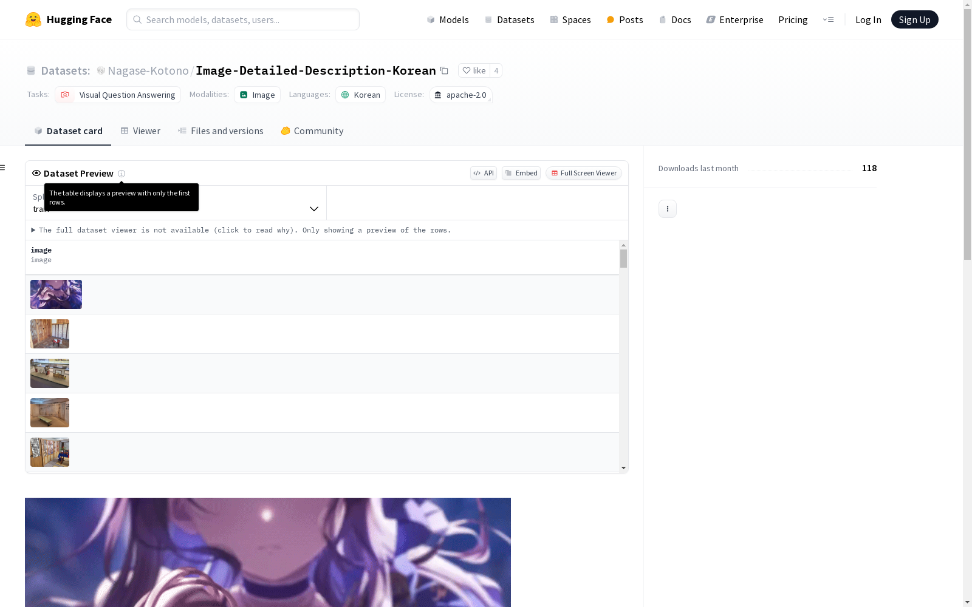Click the Korean language tag

point(360,95)
